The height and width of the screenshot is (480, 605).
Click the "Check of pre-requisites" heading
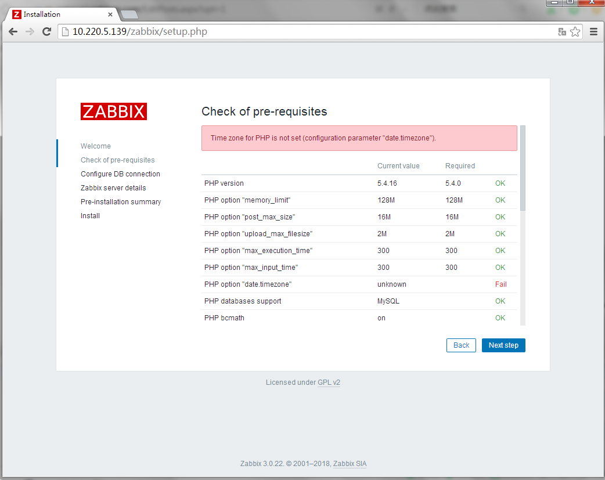[264, 111]
